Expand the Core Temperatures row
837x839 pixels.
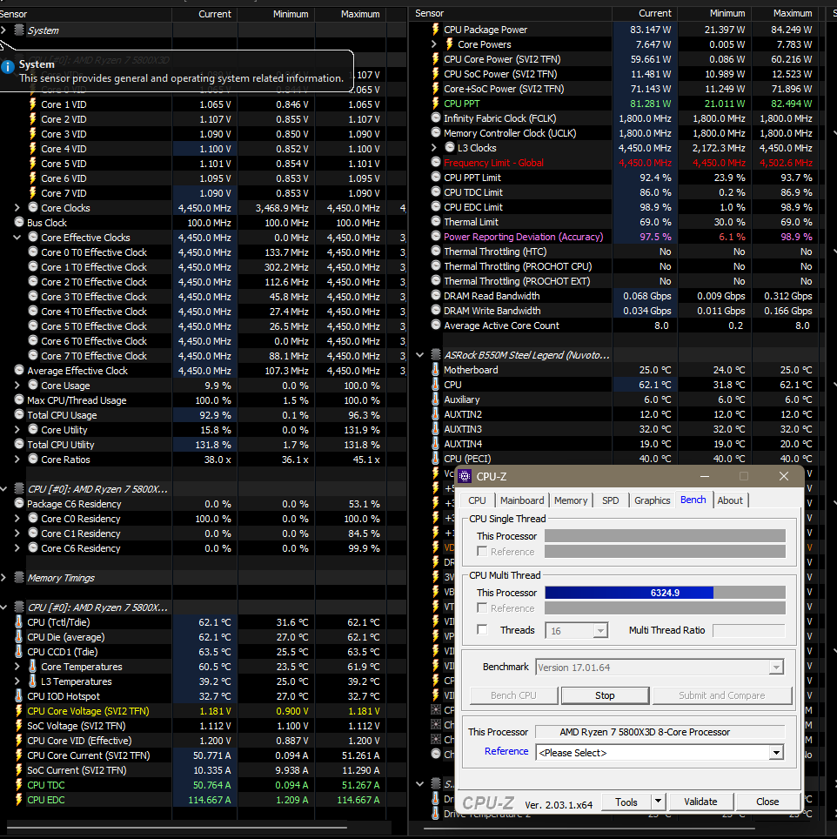(x=17, y=666)
